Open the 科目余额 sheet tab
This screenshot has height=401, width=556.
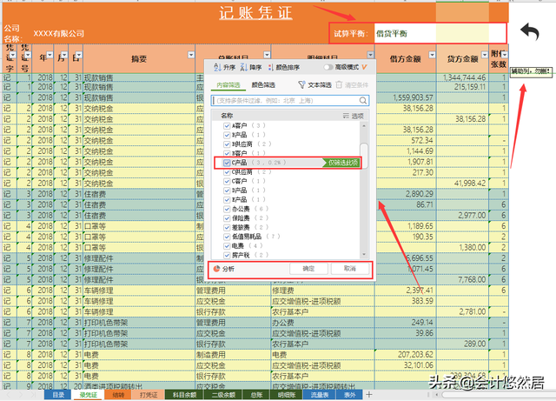point(184,395)
